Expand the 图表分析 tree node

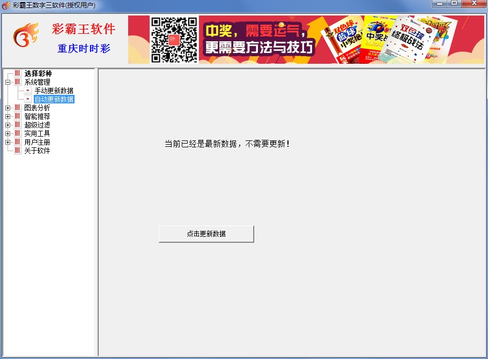point(8,108)
